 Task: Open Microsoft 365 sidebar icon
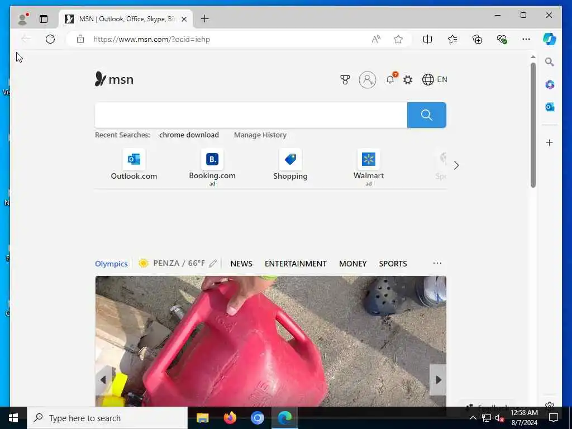click(550, 85)
